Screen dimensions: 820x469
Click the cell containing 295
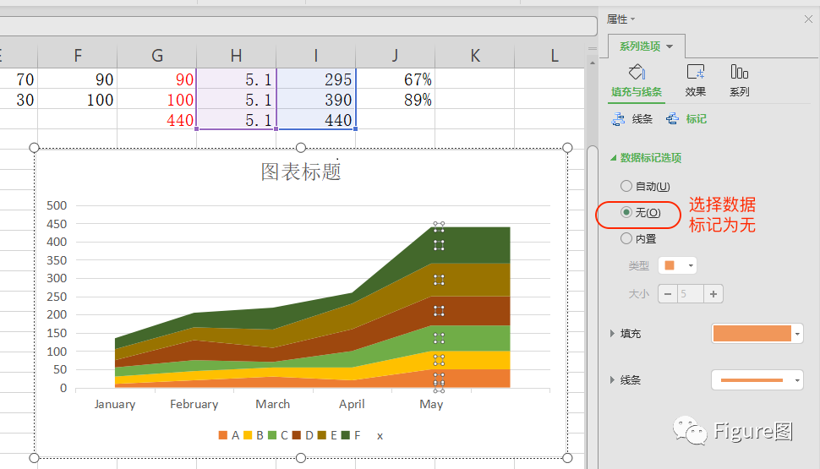pyautogui.click(x=316, y=79)
